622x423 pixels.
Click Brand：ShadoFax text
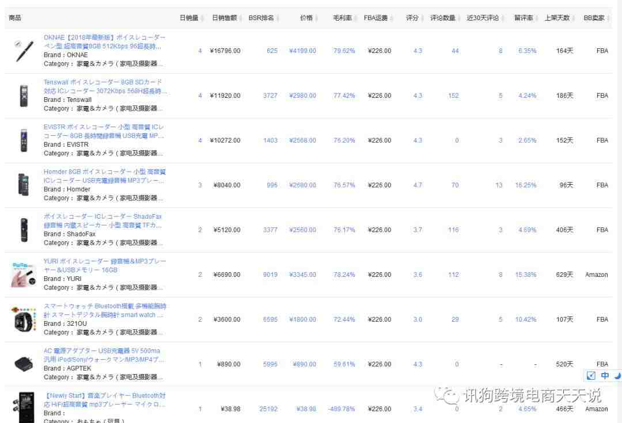pos(70,234)
